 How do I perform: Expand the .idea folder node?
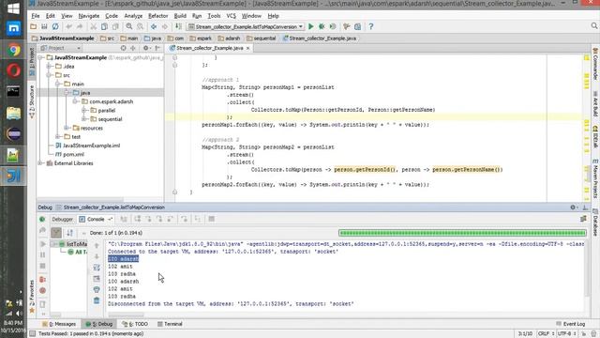click(x=49, y=67)
